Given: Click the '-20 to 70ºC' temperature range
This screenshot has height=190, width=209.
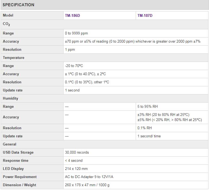Looking at the screenshot, I should click(x=74, y=66).
